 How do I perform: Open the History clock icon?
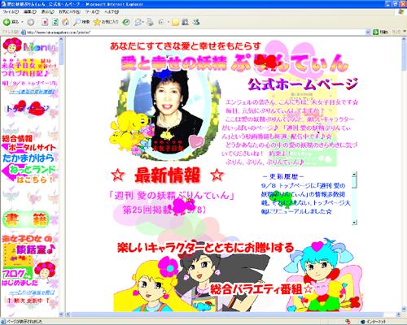click(x=126, y=22)
